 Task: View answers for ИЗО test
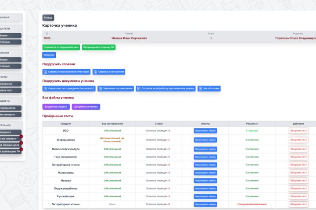(205, 131)
